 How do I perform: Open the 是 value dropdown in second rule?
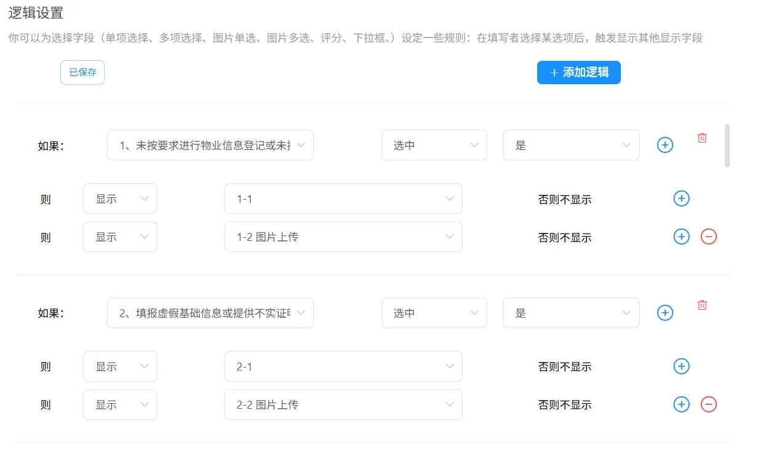[x=570, y=313]
